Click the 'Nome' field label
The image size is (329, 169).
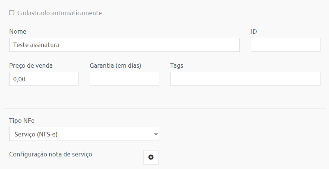click(18, 31)
